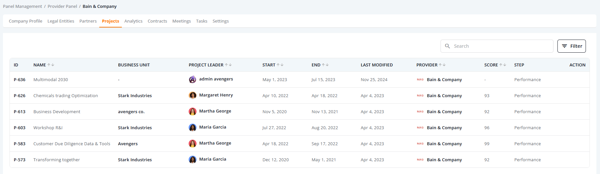Viewport: 600px width, 174px height.
Task: Click the Last Modified column header
Action: tap(377, 65)
